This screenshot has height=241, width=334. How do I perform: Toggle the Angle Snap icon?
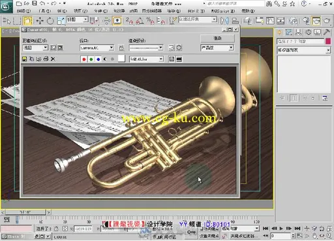140,21
